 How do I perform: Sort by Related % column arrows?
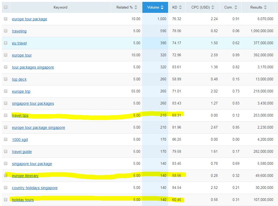[136, 7]
